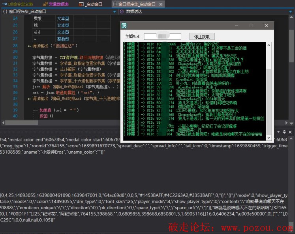Image resolution: width=295 pixels, height=234 pixels.
Task: Close the 窗口程序集_启动窗口 tab
Action: click(x=161, y=4)
